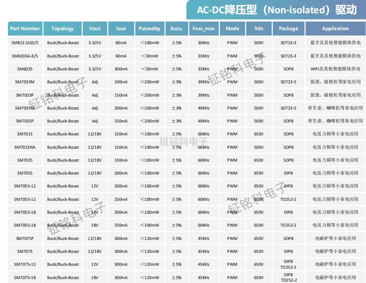Select the Package column header
Screen dimensions: 366x283
pos(288,28)
